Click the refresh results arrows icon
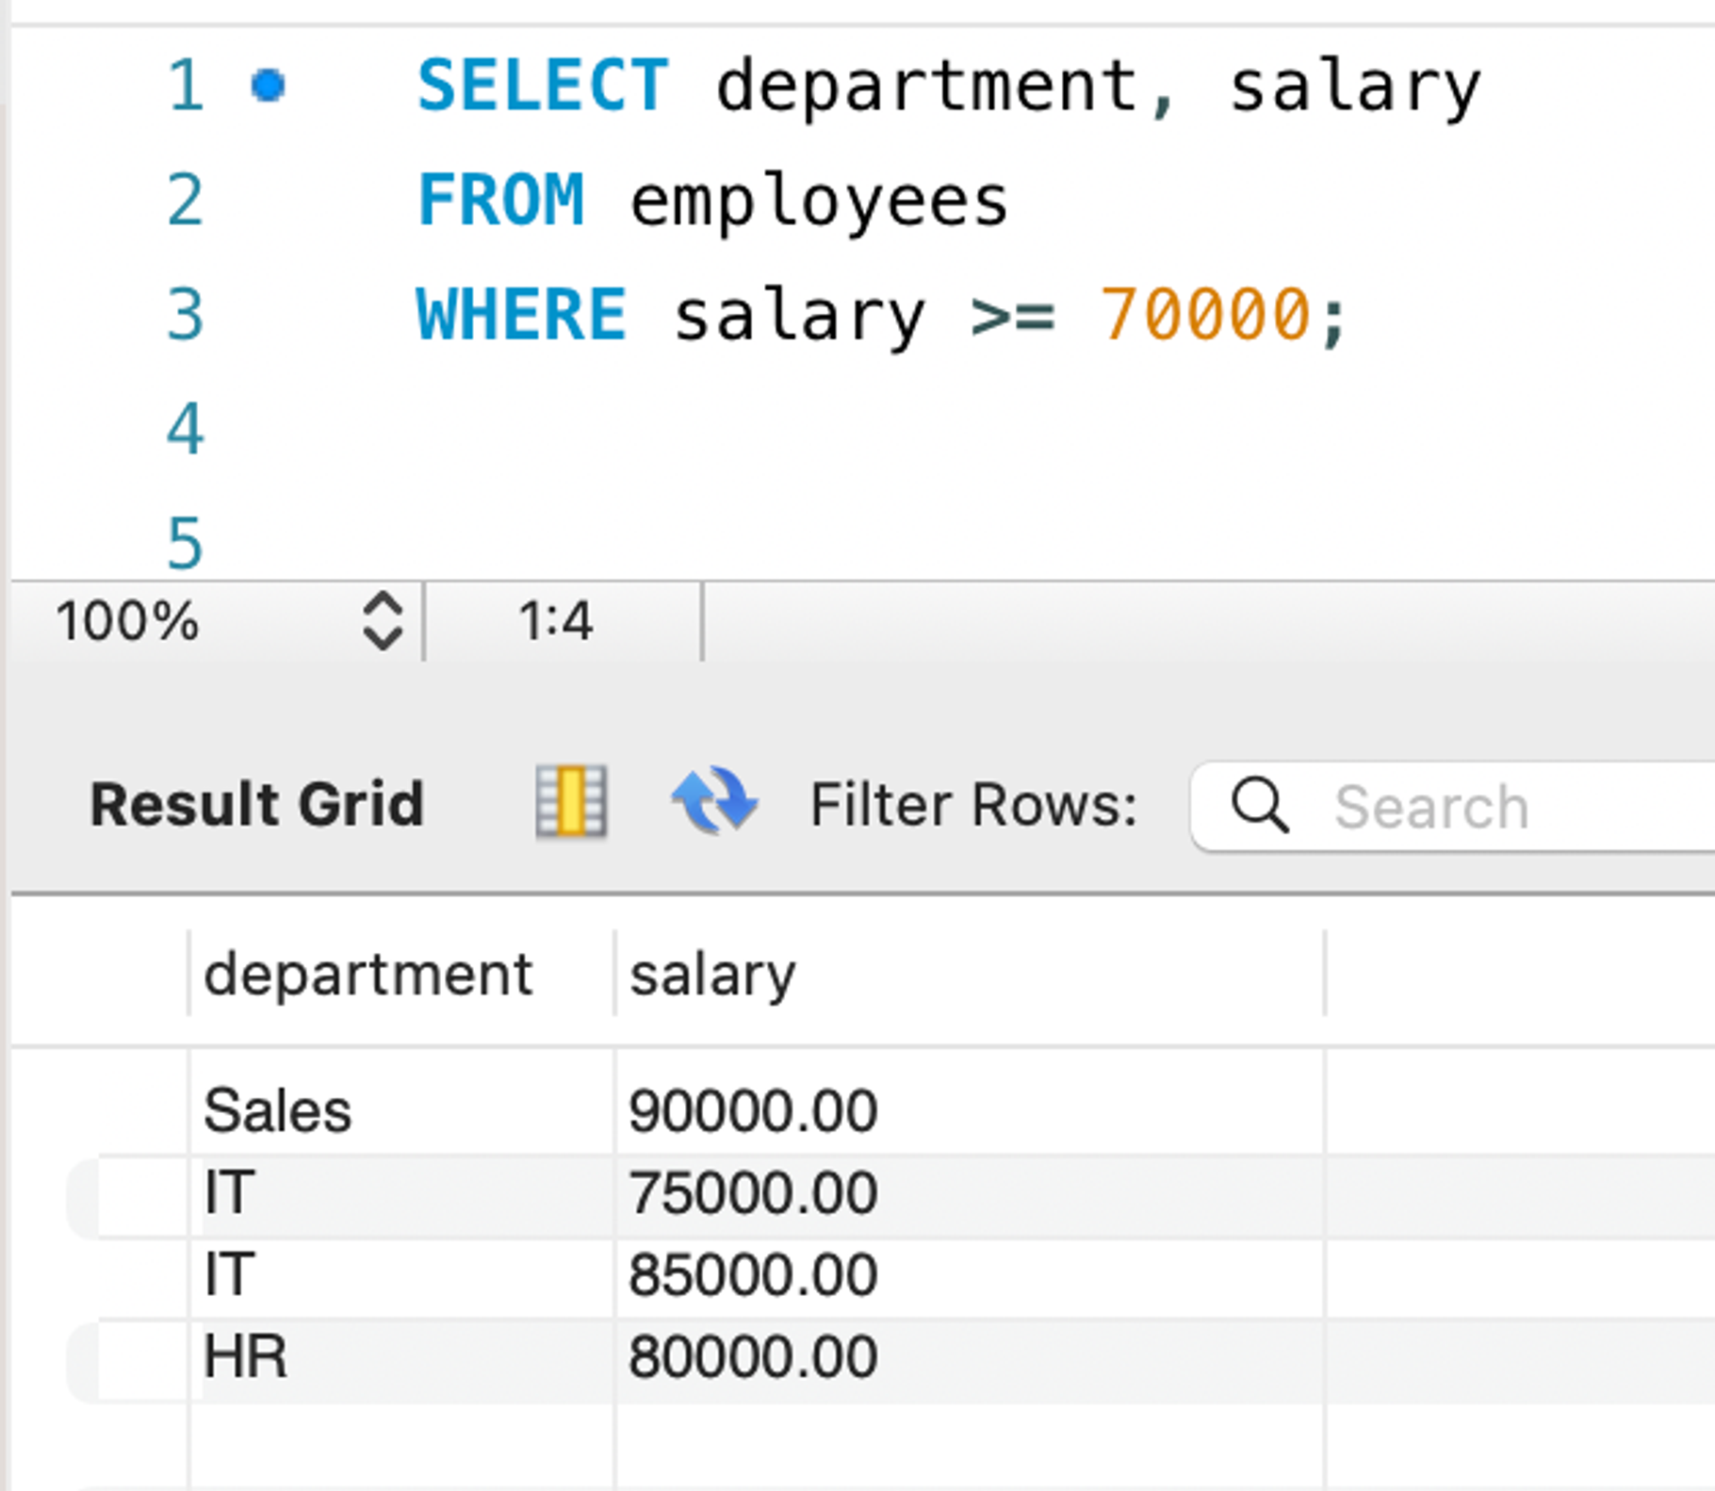 tap(713, 801)
